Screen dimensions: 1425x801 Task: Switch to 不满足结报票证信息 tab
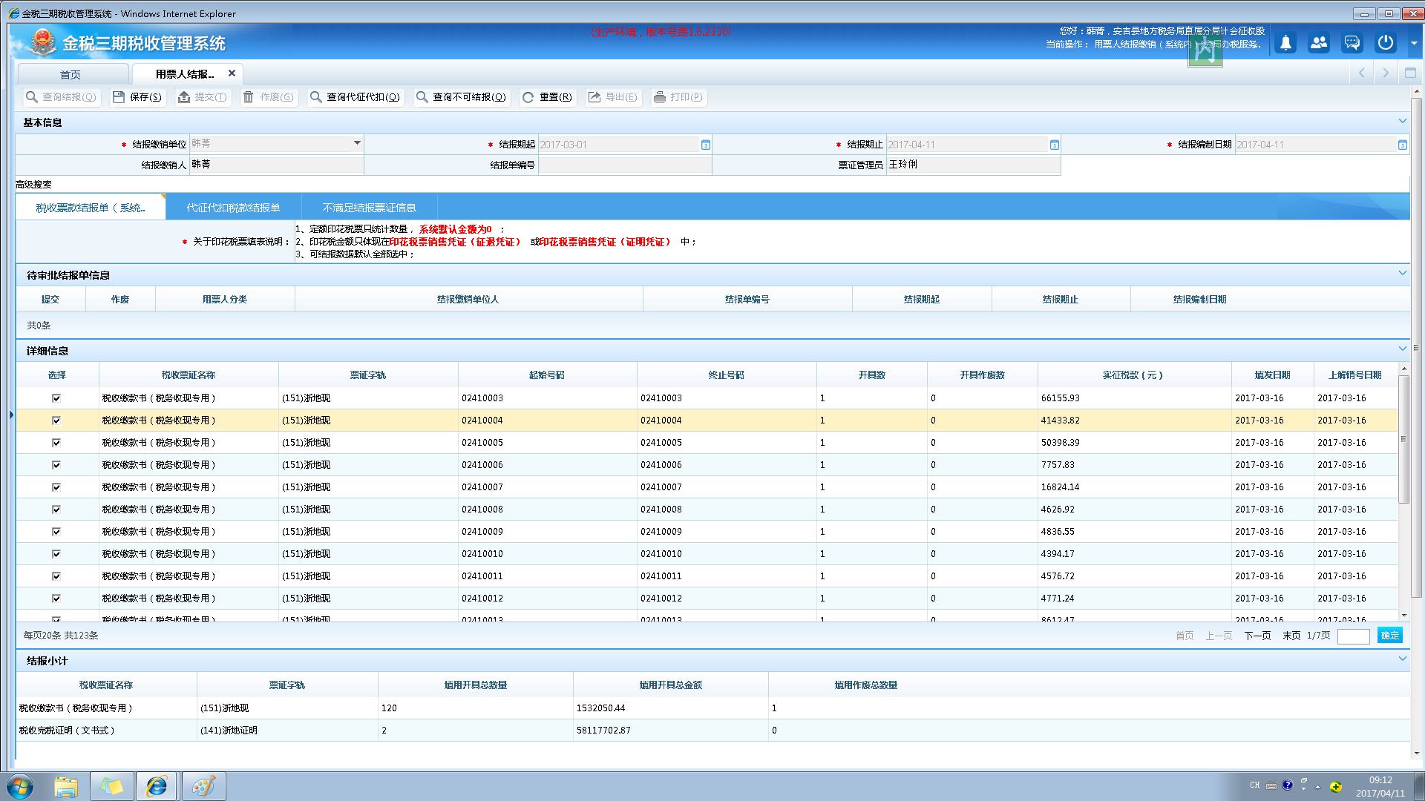point(369,208)
